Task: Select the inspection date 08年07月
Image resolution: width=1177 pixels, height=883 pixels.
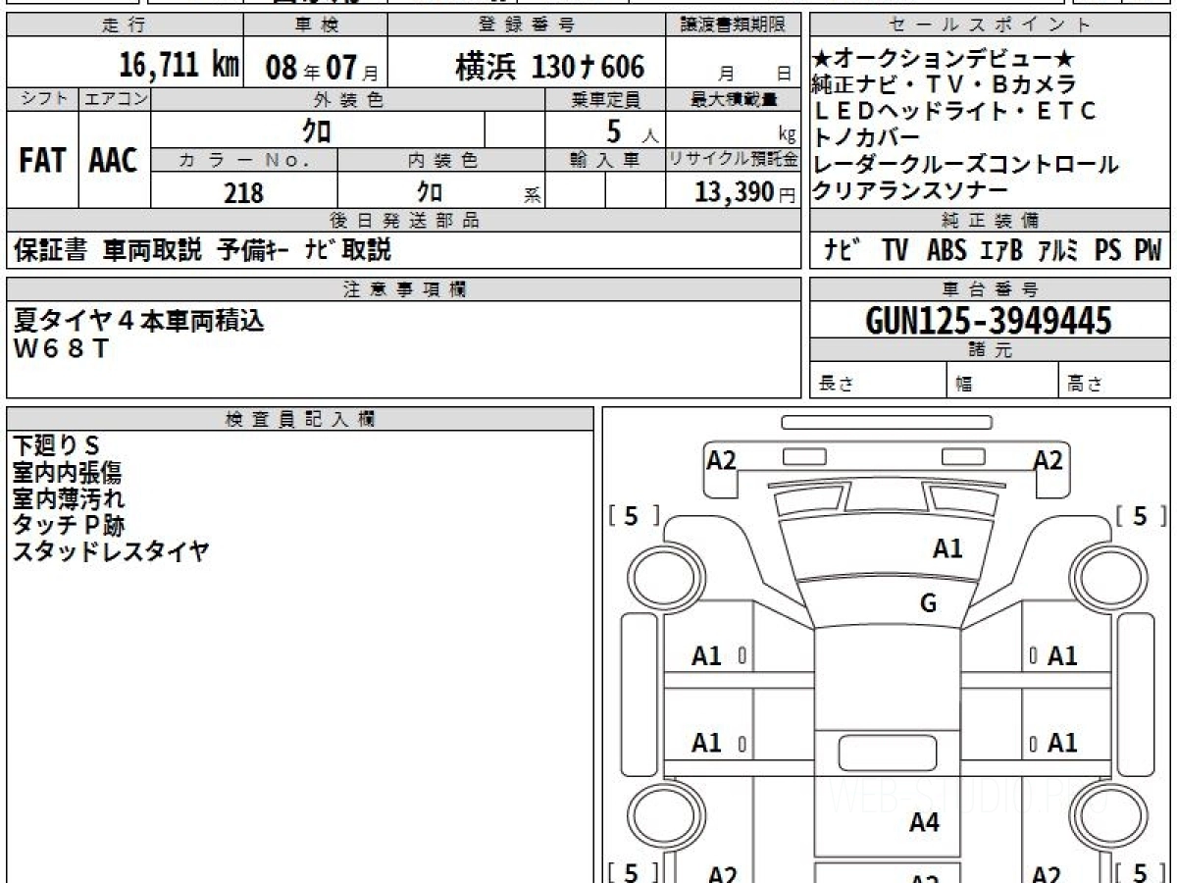Action: 322,68
